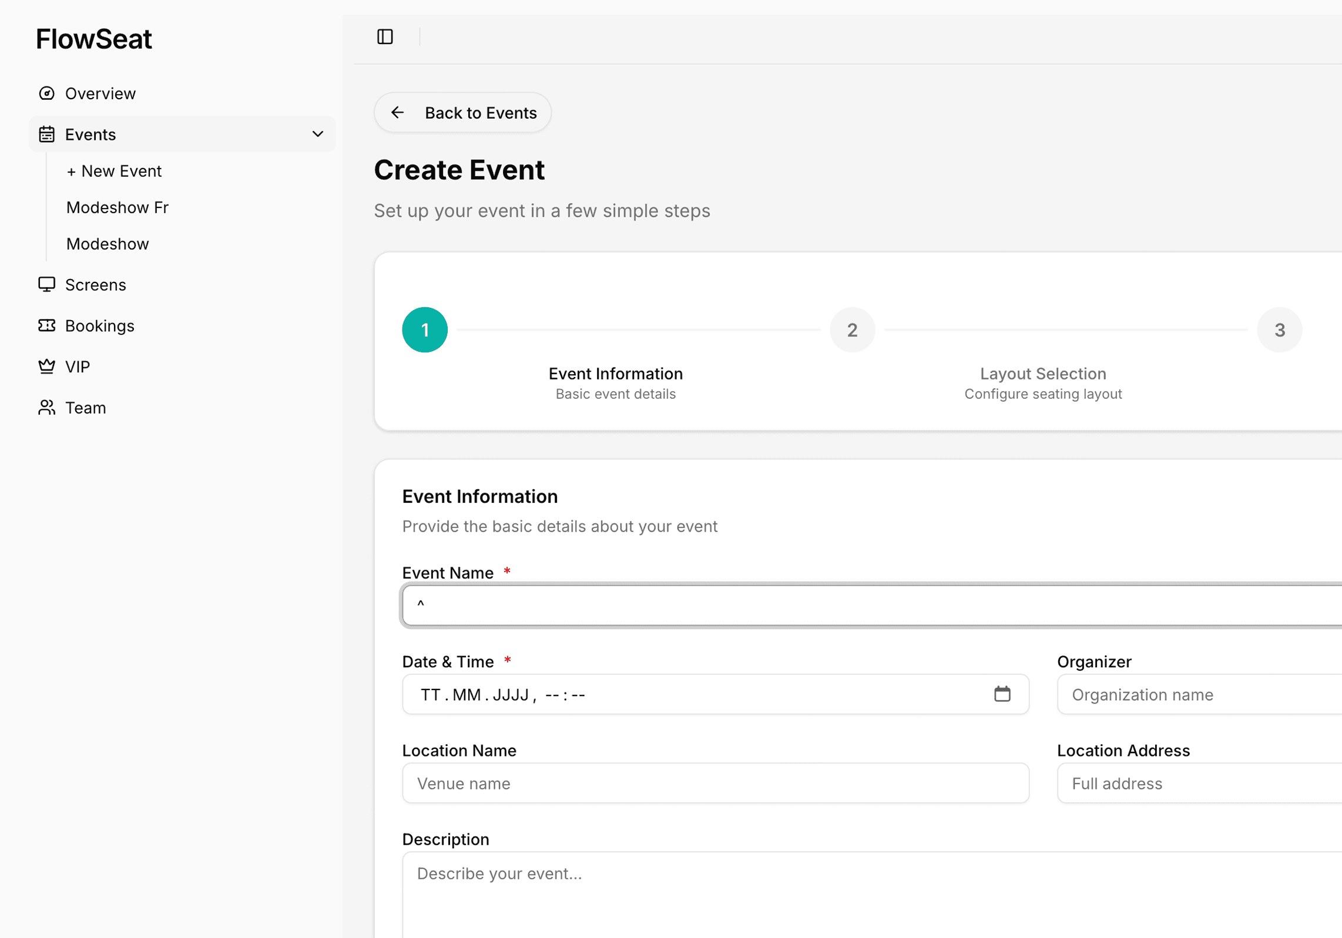
Task: Click the VIP crown icon
Action: pos(46,367)
